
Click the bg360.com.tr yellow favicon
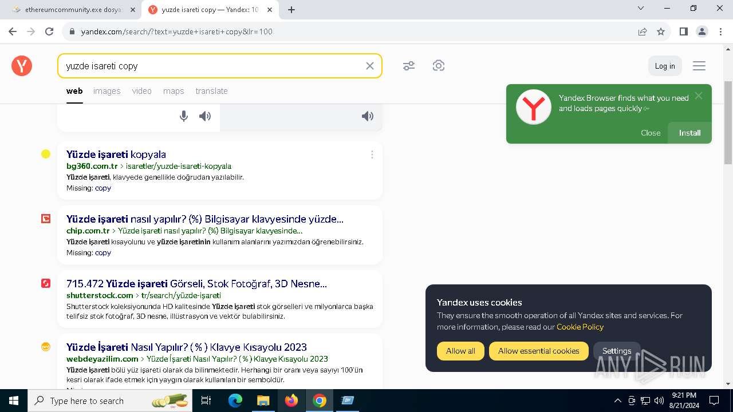(x=46, y=154)
